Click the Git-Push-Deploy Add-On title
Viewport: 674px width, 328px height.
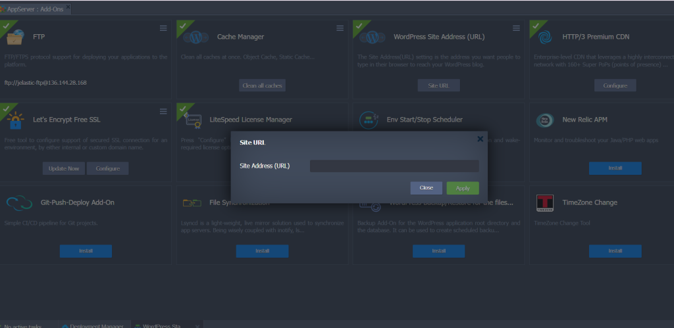(x=78, y=202)
